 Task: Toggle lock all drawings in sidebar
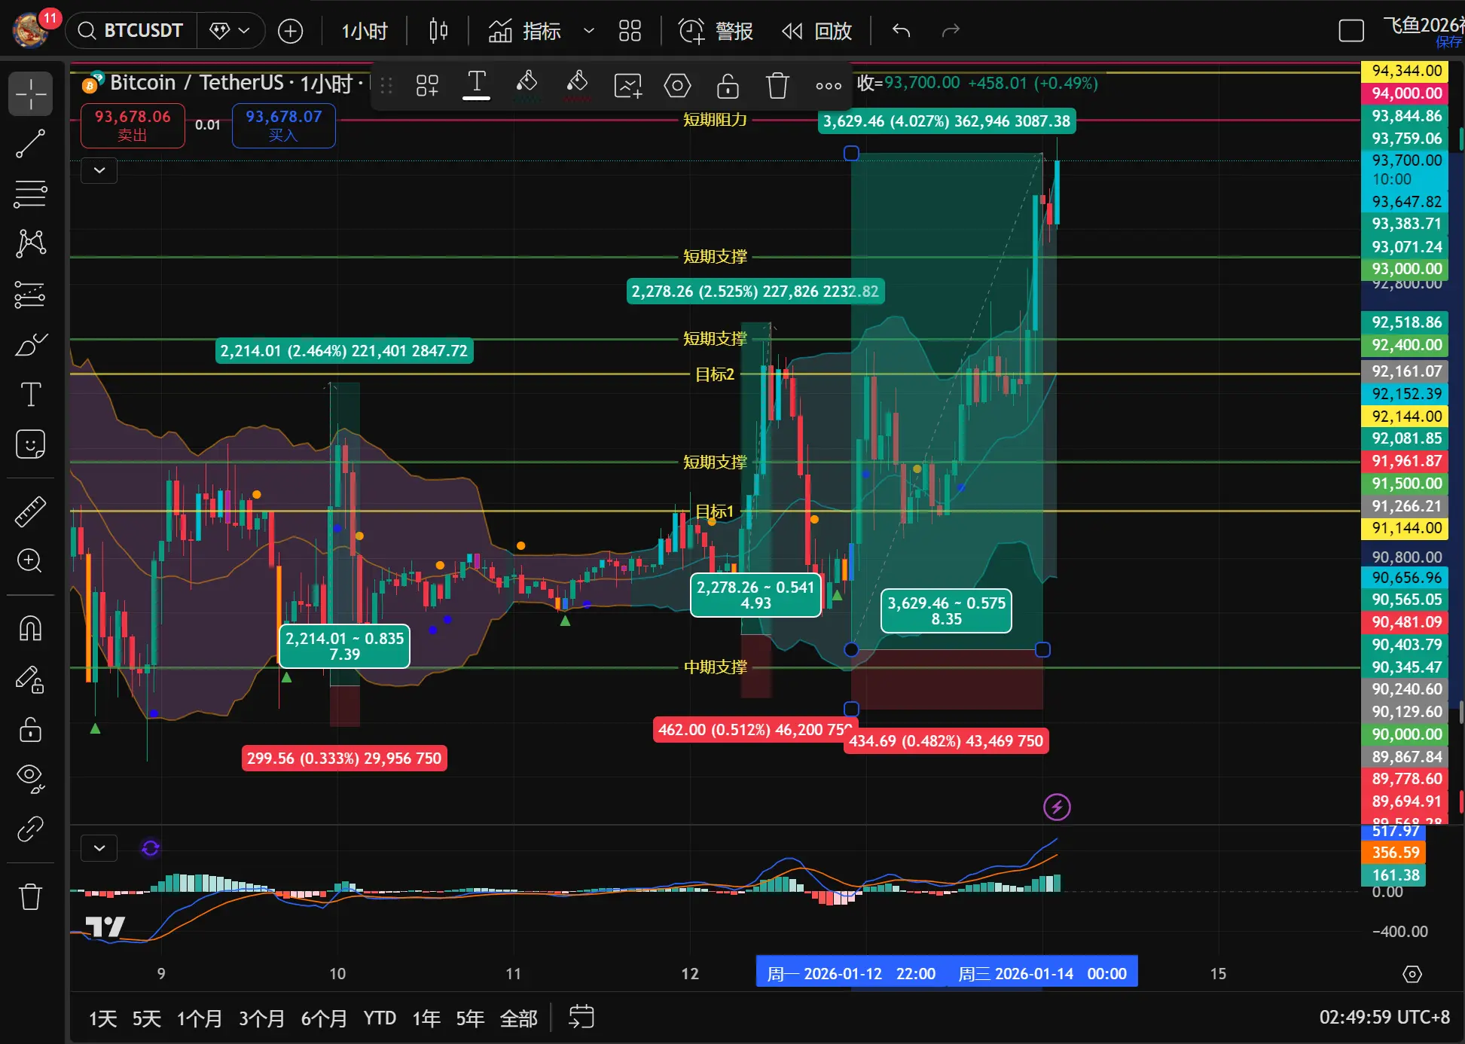click(30, 729)
